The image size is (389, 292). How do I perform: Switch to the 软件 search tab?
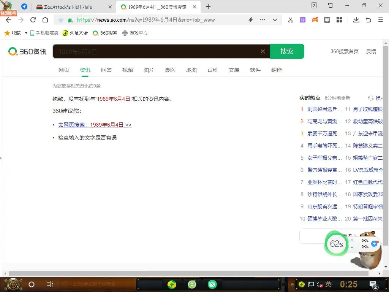(255, 70)
